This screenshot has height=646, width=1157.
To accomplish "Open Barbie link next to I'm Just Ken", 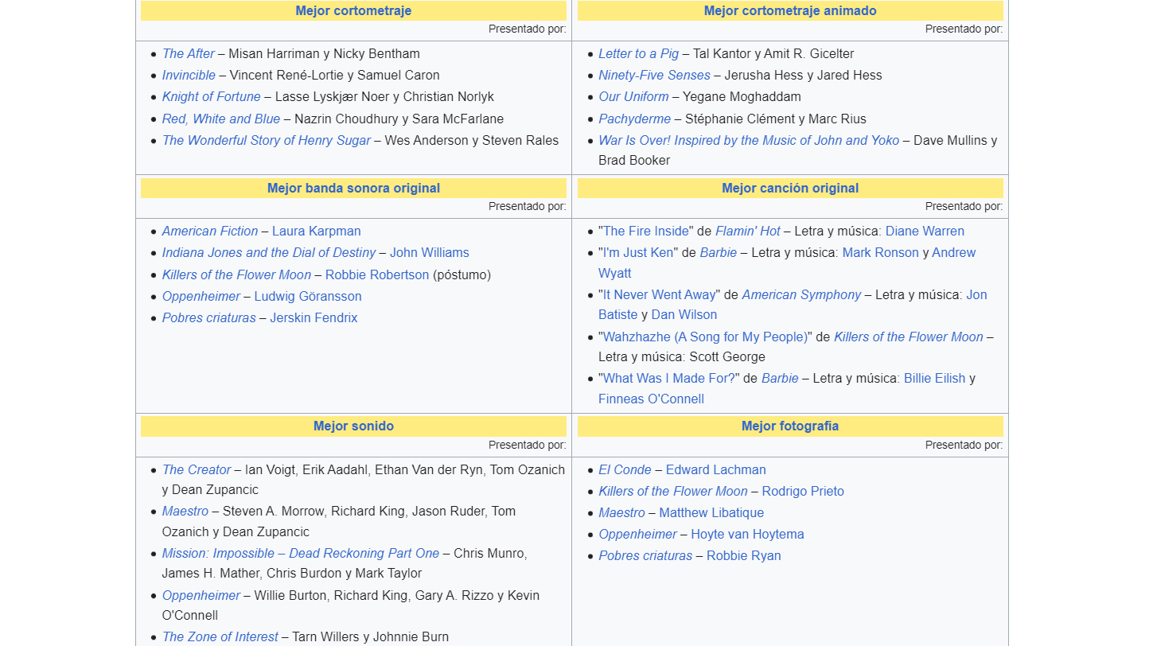I will (719, 253).
